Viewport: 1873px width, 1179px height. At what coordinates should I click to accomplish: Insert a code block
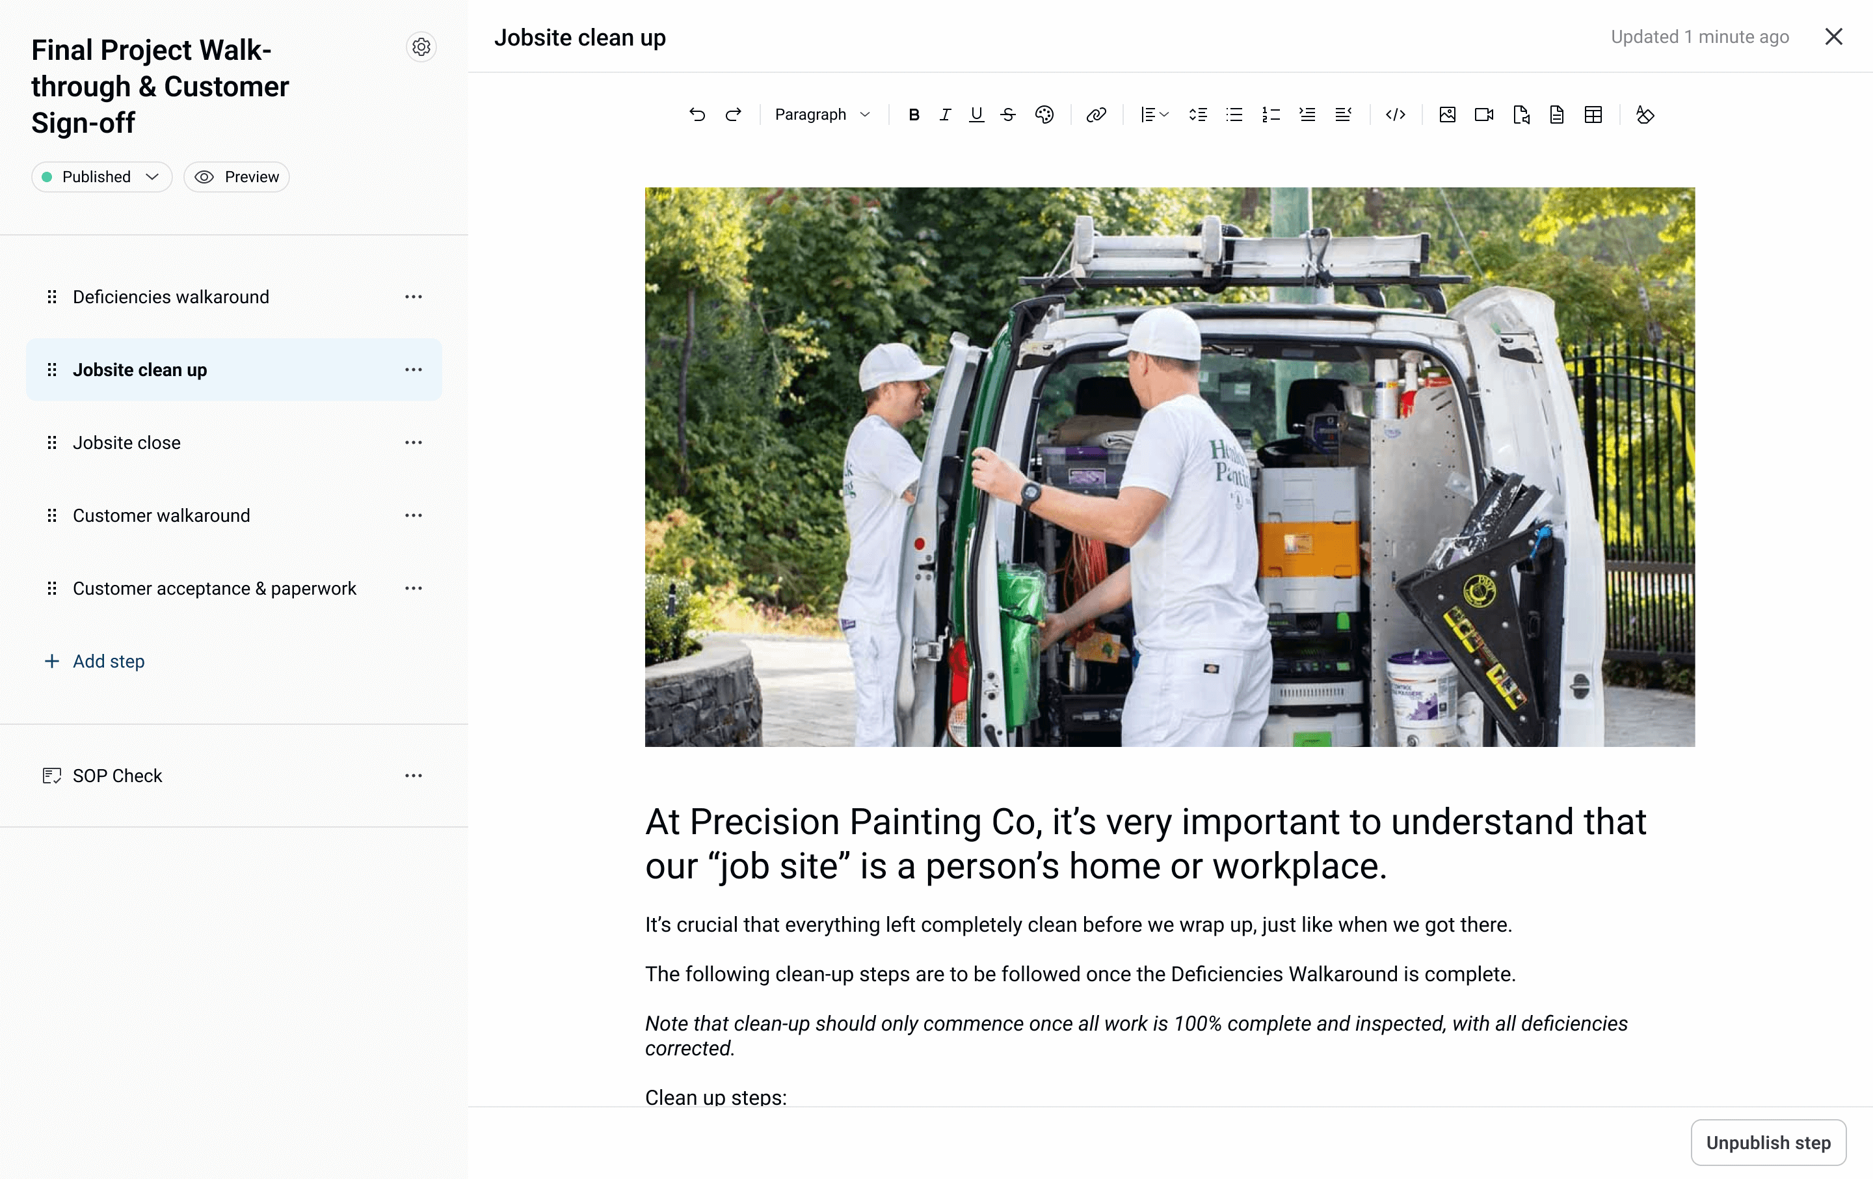pos(1396,115)
